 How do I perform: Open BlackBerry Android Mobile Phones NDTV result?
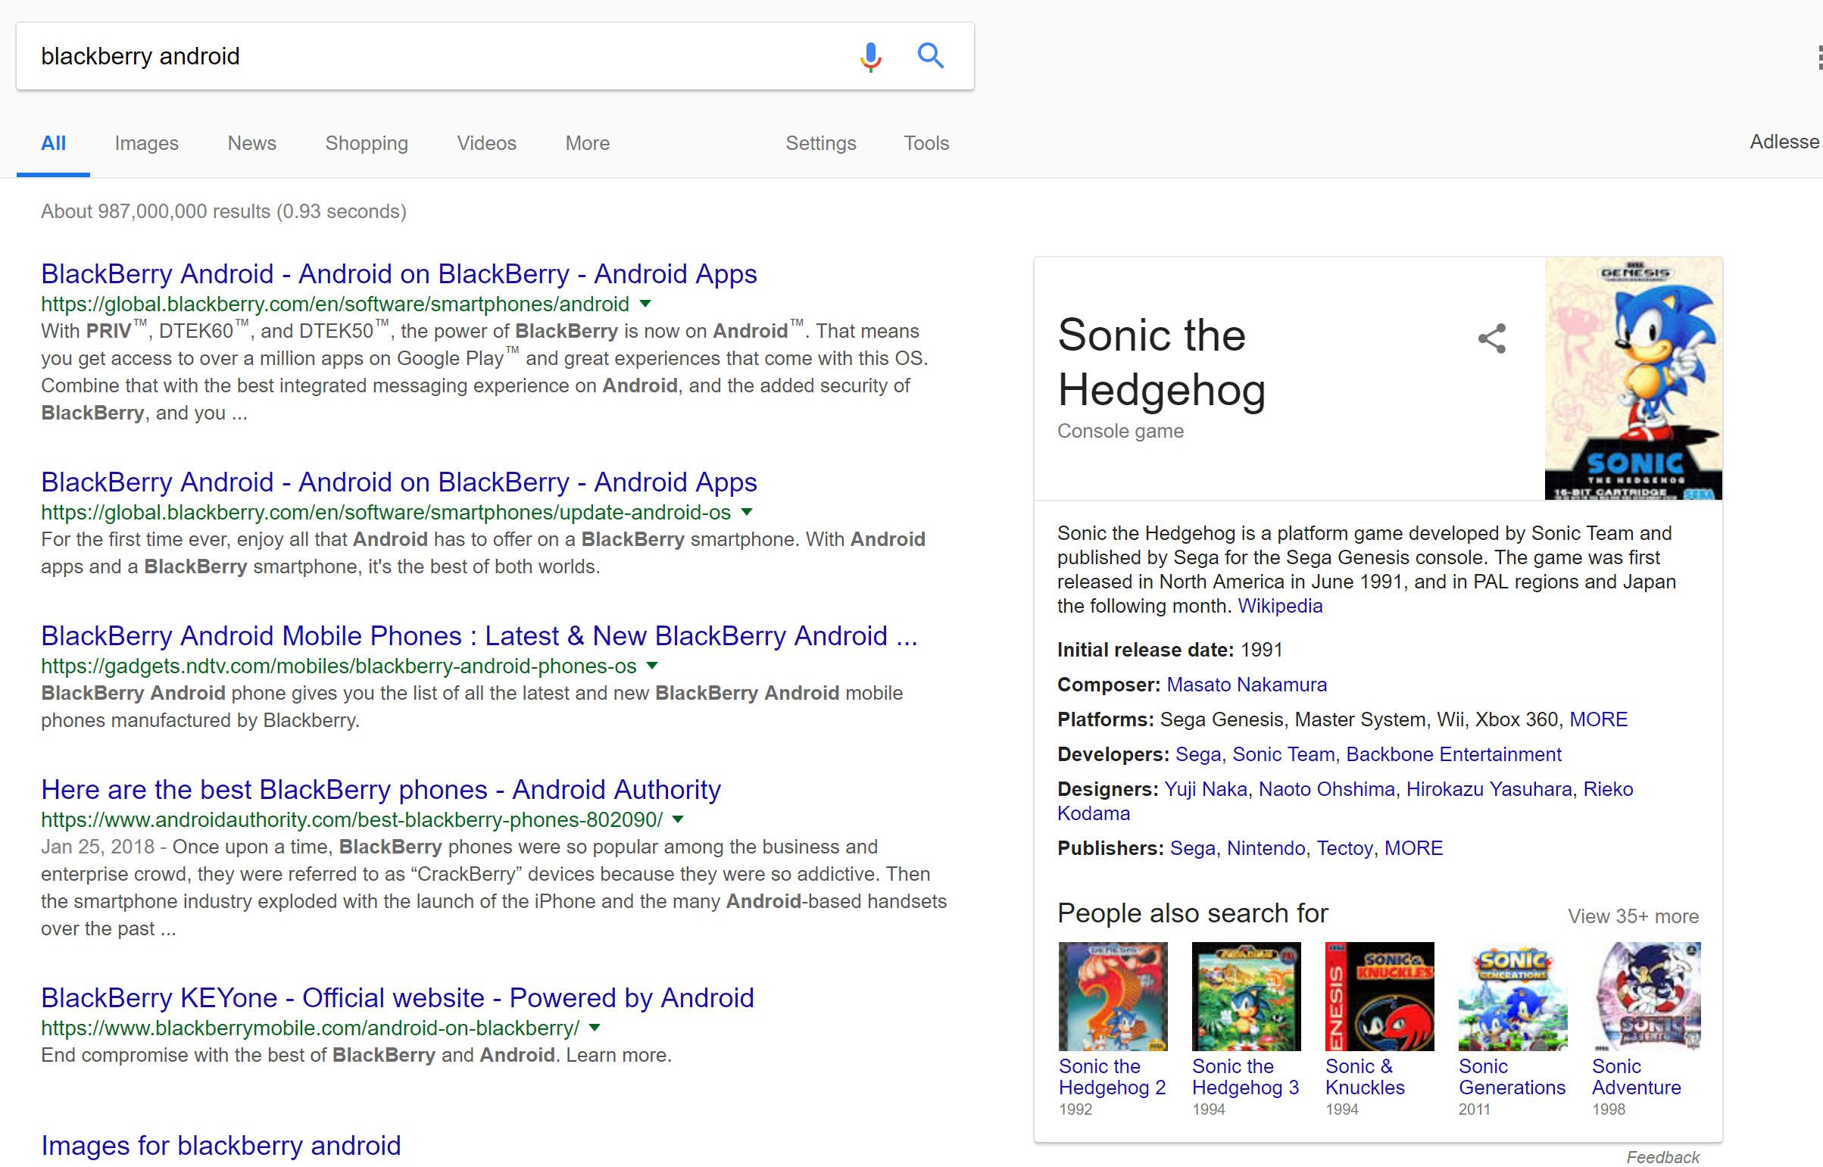point(479,636)
